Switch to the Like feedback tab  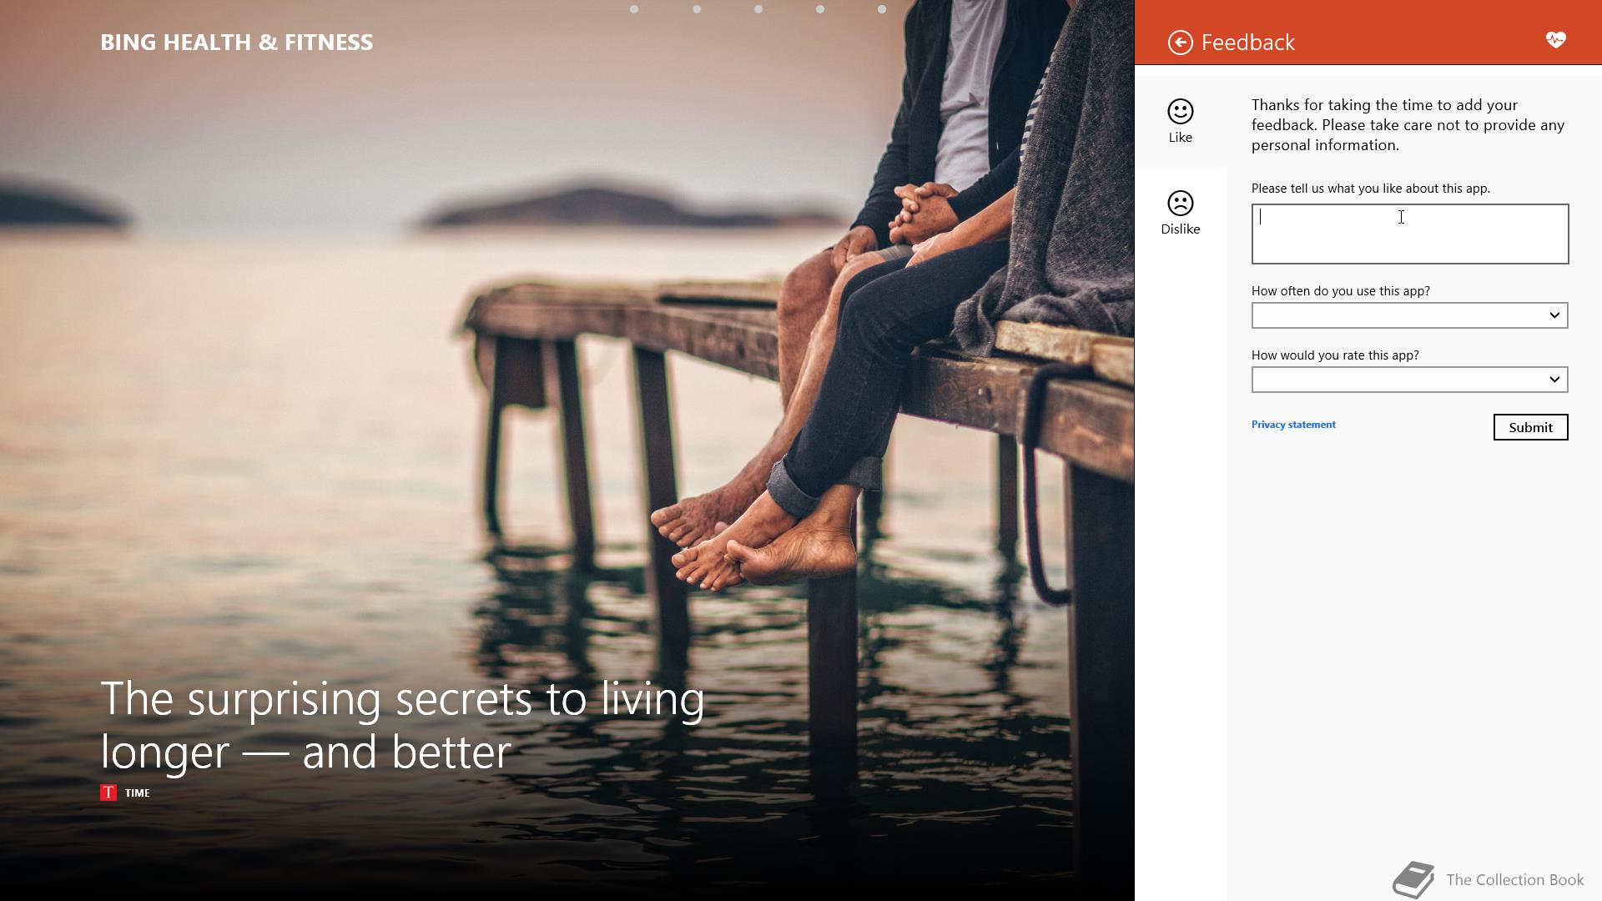coord(1180,136)
